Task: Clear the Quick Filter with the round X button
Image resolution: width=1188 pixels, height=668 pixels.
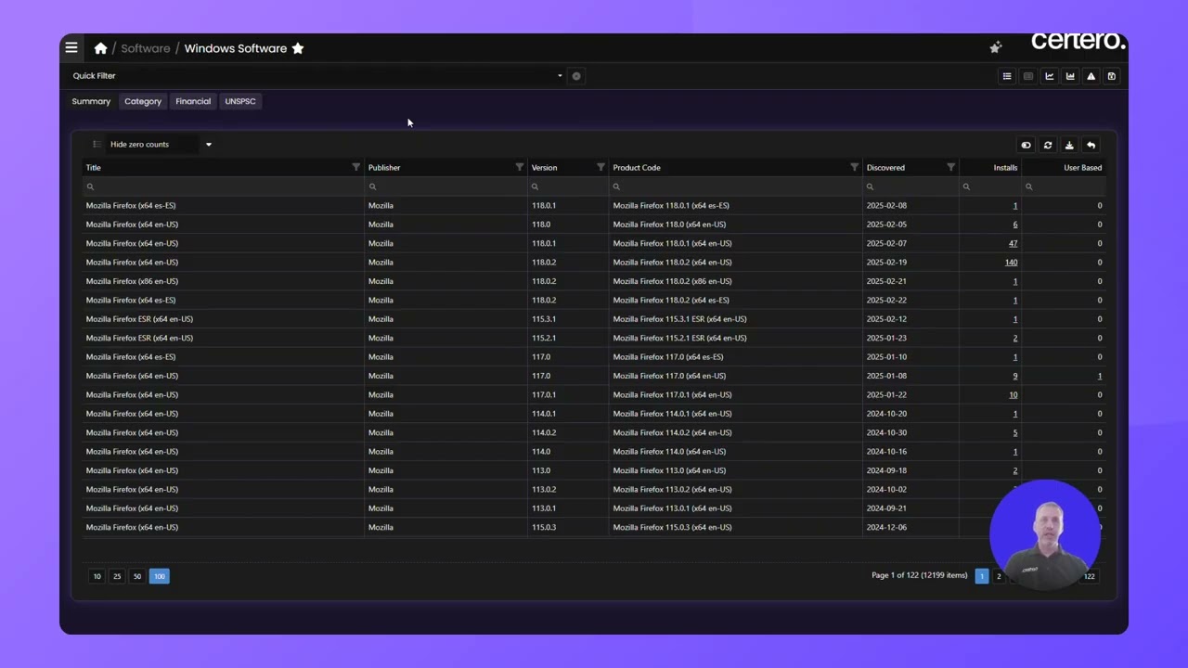Action: [x=576, y=76]
